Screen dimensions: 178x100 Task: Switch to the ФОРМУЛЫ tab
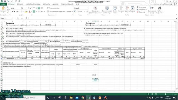tap(46, 4)
